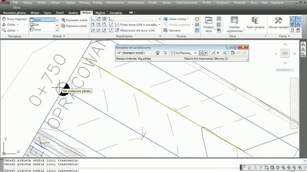
Task: Click the sample line tools properties icon
Action: pos(233,53)
